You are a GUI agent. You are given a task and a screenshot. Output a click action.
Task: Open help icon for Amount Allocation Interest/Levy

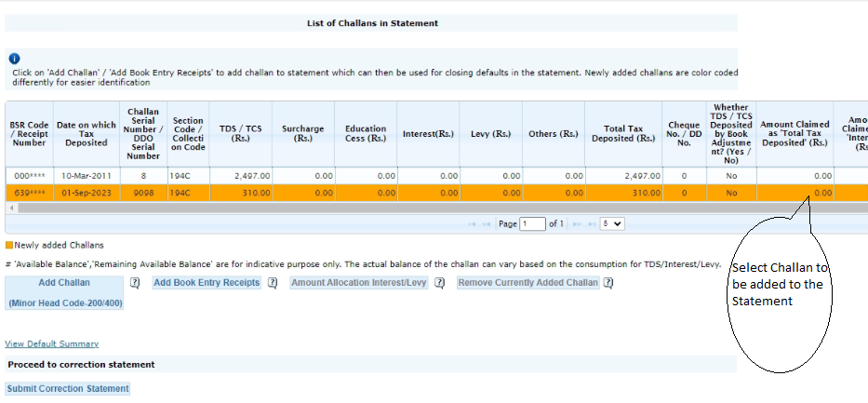pos(440,283)
